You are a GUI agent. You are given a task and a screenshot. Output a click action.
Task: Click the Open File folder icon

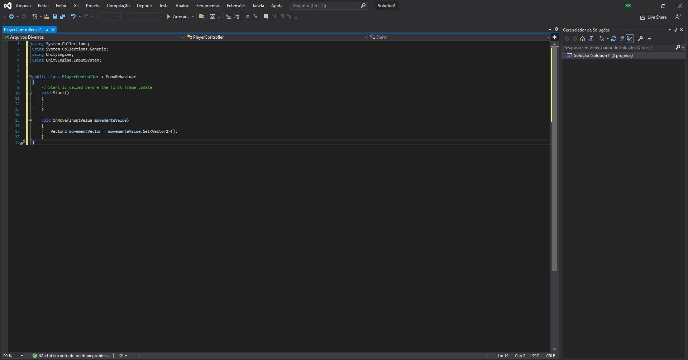pyautogui.click(x=47, y=16)
